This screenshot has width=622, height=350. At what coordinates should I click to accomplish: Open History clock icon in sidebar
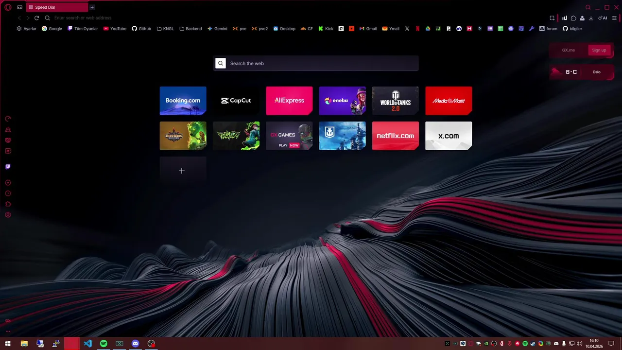click(8, 193)
